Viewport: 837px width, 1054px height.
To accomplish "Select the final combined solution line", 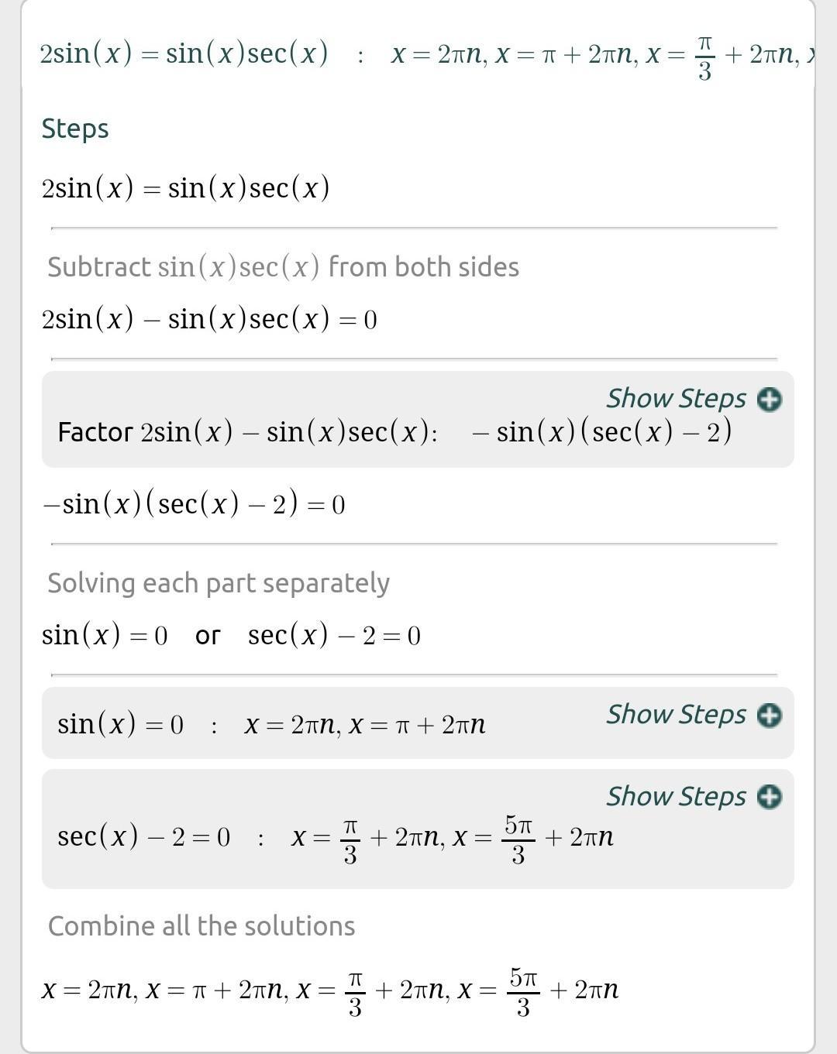I will (330, 990).
